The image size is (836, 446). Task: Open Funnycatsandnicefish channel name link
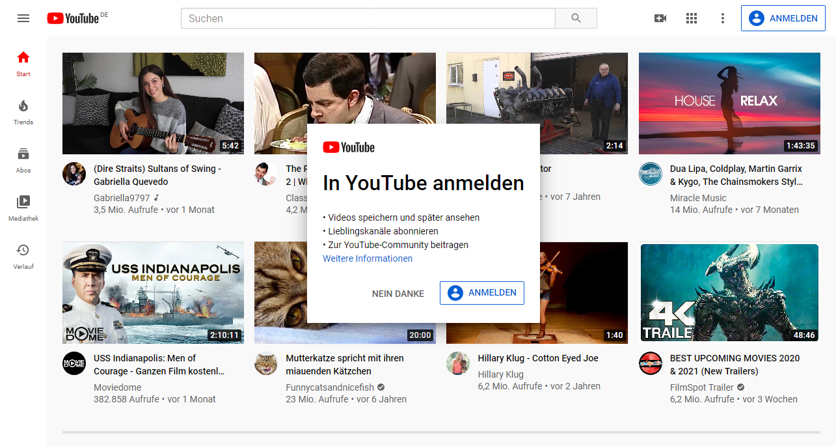pyautogui.click(x=330, y=387)
